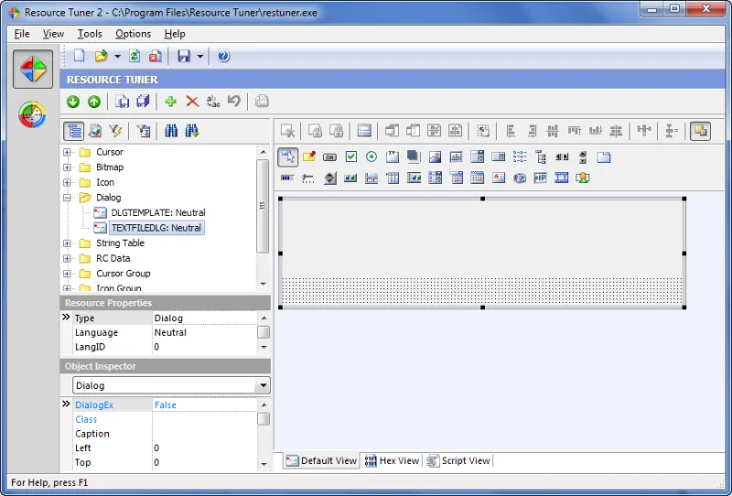The height and width of the screenshot is (496, 732).
Task: Toggle the resource tree view mode button
Action: pos(74,131)
